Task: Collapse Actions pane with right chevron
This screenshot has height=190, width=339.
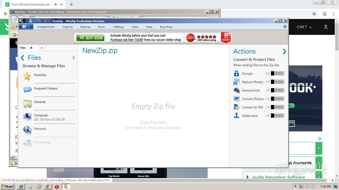Action: coord(284,51)
